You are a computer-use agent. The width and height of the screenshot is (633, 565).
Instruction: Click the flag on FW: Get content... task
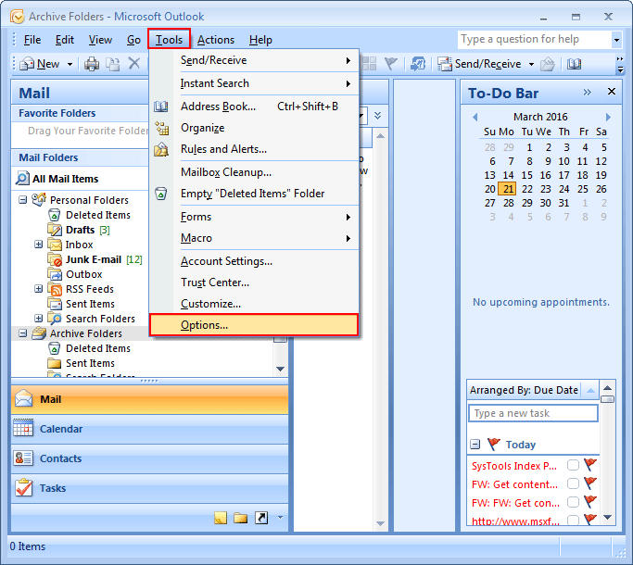[x=589, y=483]
